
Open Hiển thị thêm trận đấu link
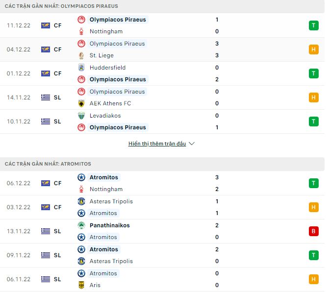coord(157,144)
